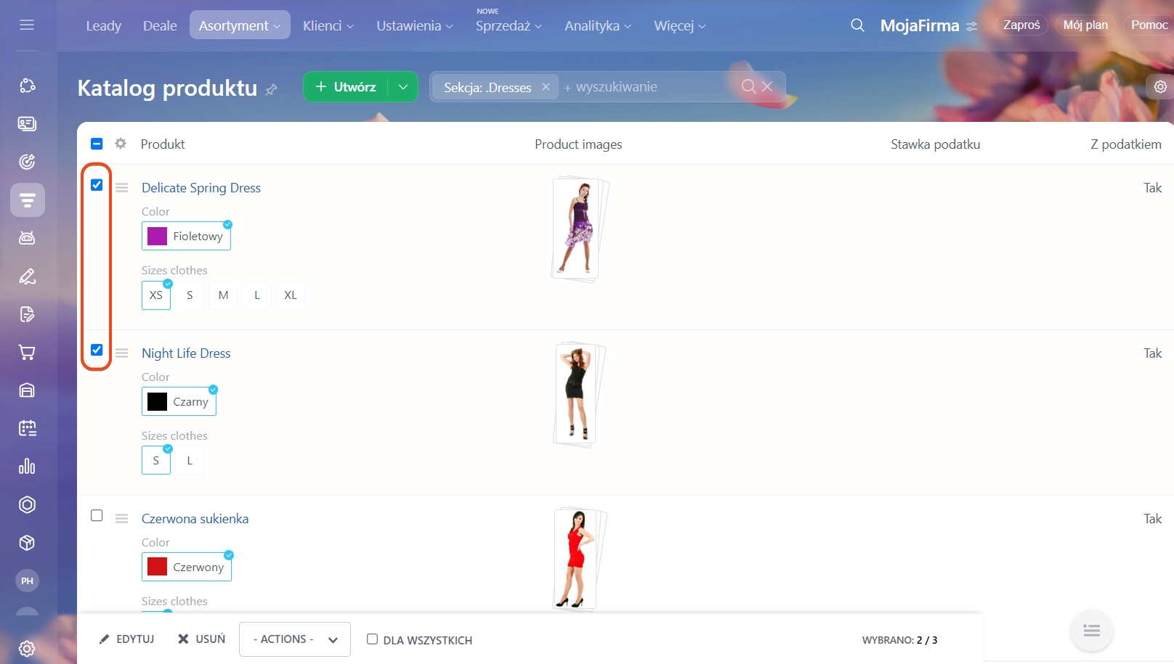Viewport: 1174px width, 664px height.
Task: Open the hamburger menu in the sidebar
Action: [x=27, y=25]
